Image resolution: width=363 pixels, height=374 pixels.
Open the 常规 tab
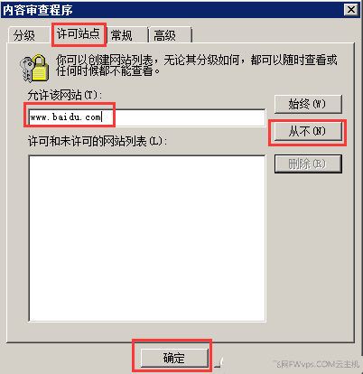[122, 35]
